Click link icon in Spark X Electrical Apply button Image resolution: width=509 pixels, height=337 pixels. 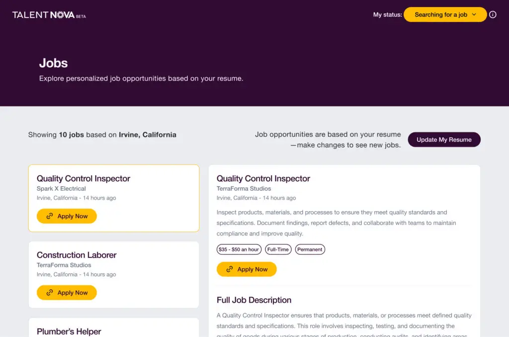(x=50, y=216)
